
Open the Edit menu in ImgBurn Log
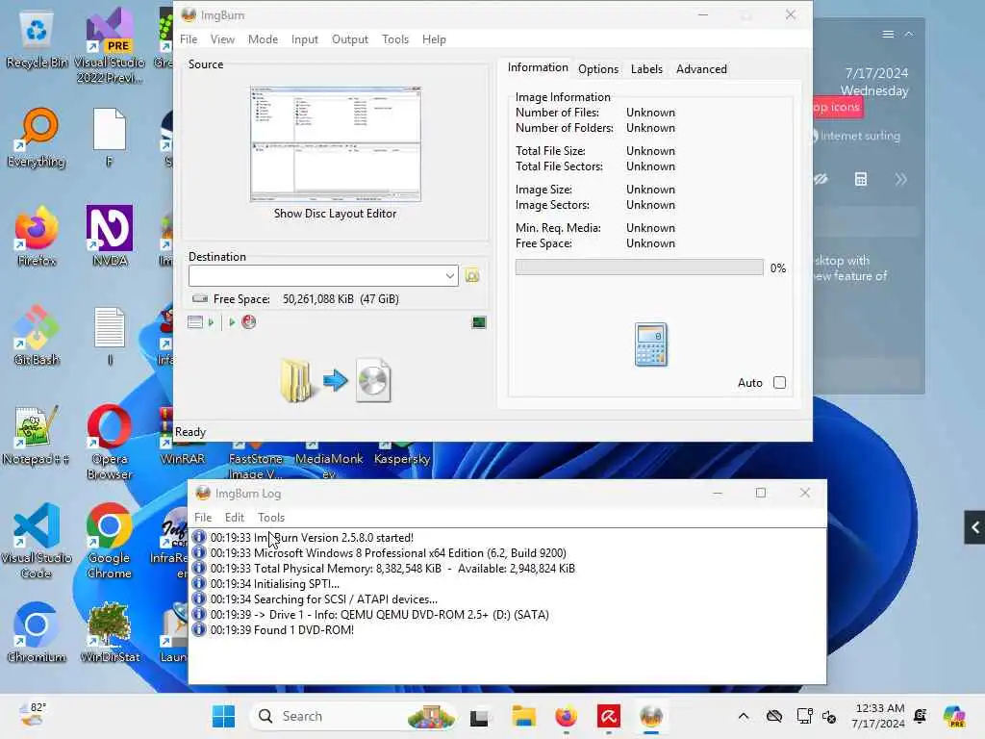235,517
